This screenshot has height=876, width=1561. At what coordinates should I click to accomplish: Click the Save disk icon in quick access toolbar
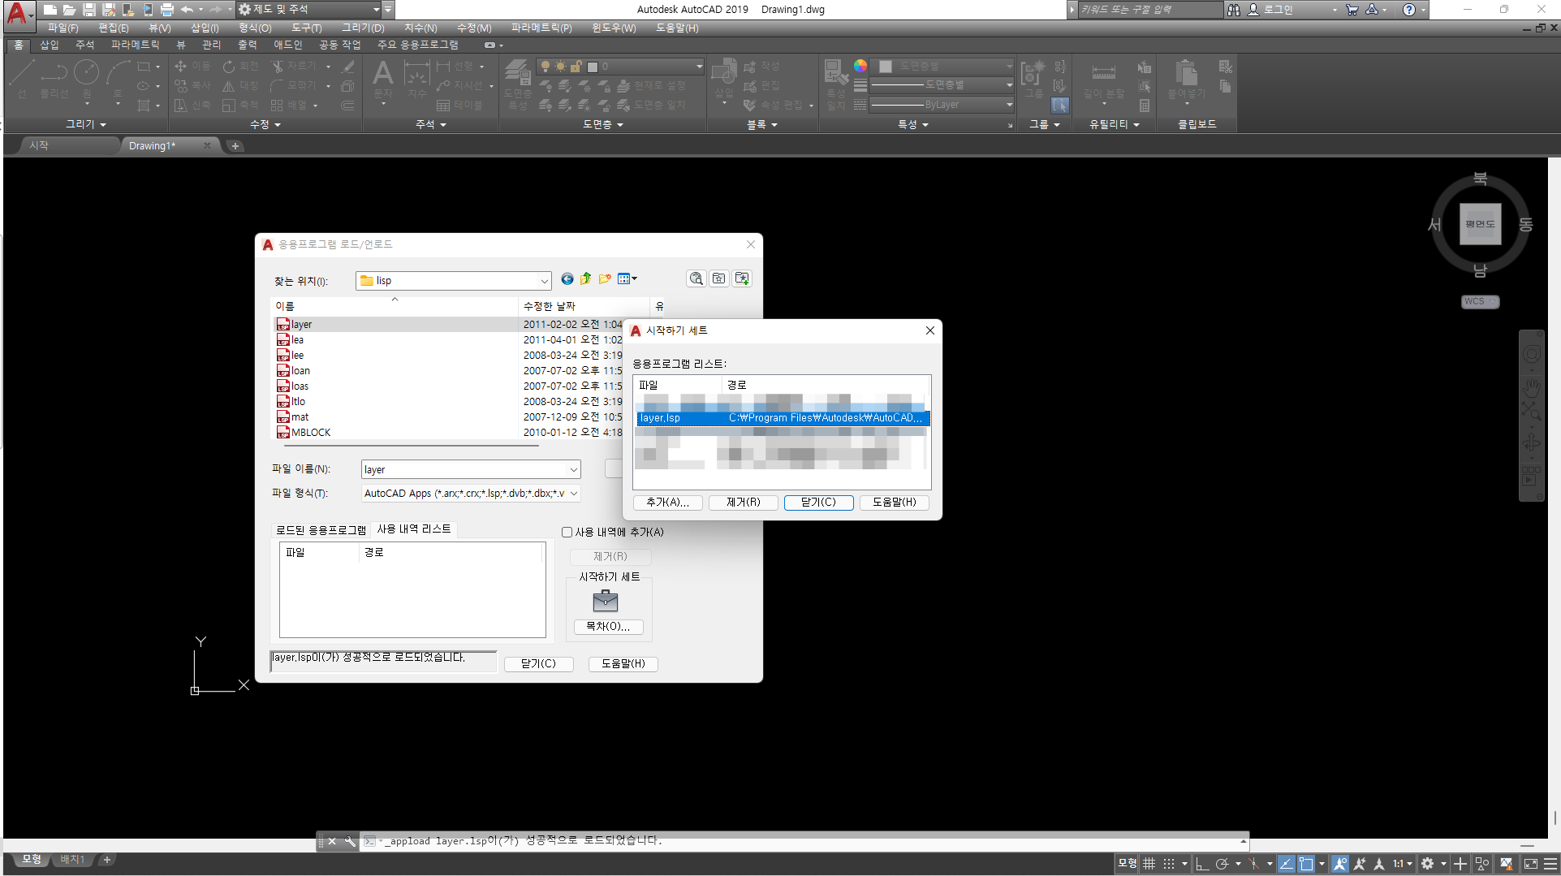click(x=88, y=10)
